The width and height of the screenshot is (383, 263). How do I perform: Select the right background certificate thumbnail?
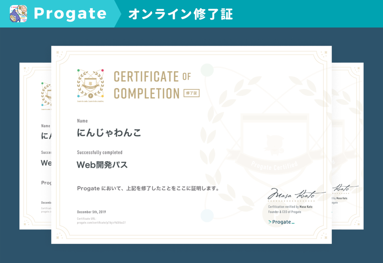[x=348, y=146]
